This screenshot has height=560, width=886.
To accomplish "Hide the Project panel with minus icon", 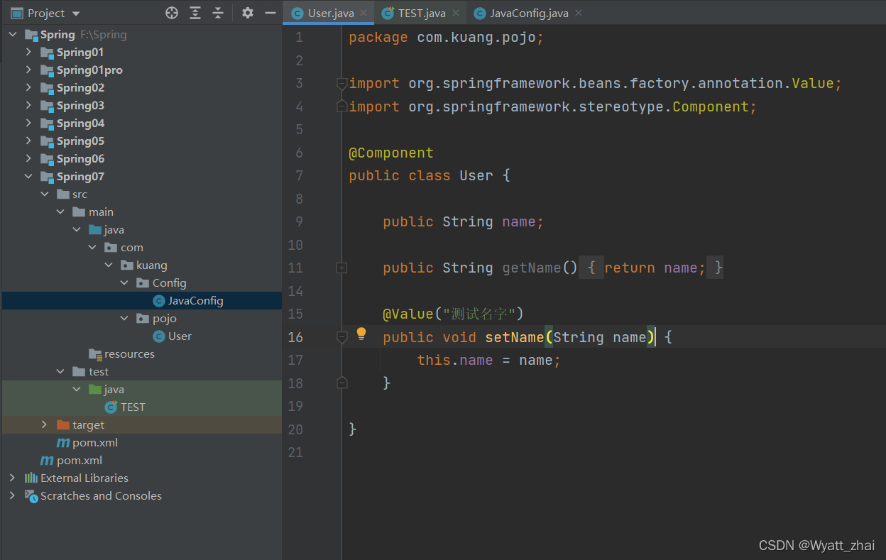I will pos(270,13).
